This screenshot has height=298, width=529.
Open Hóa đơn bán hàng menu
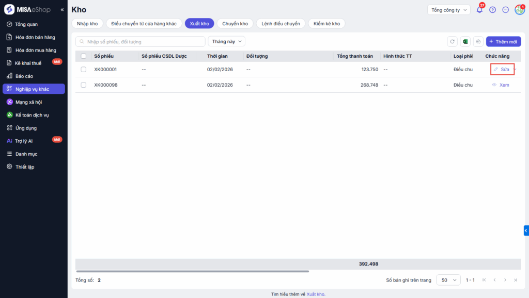click(34, 37)
